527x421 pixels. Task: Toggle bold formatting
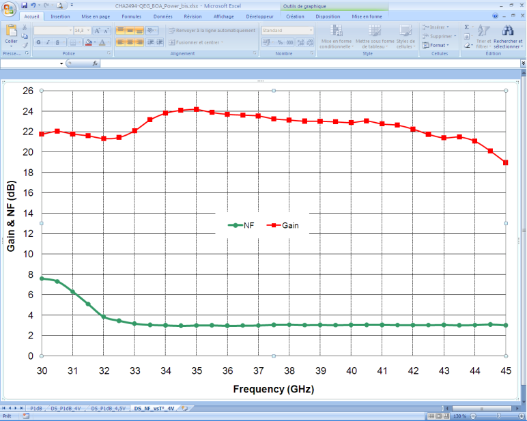click(x=38, y=42)
